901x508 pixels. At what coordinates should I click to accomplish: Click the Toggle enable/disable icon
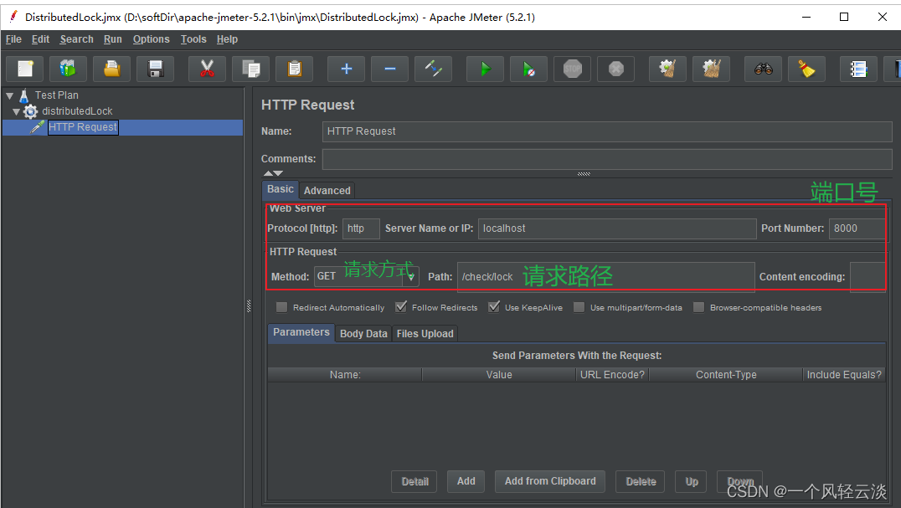point(433,69)
